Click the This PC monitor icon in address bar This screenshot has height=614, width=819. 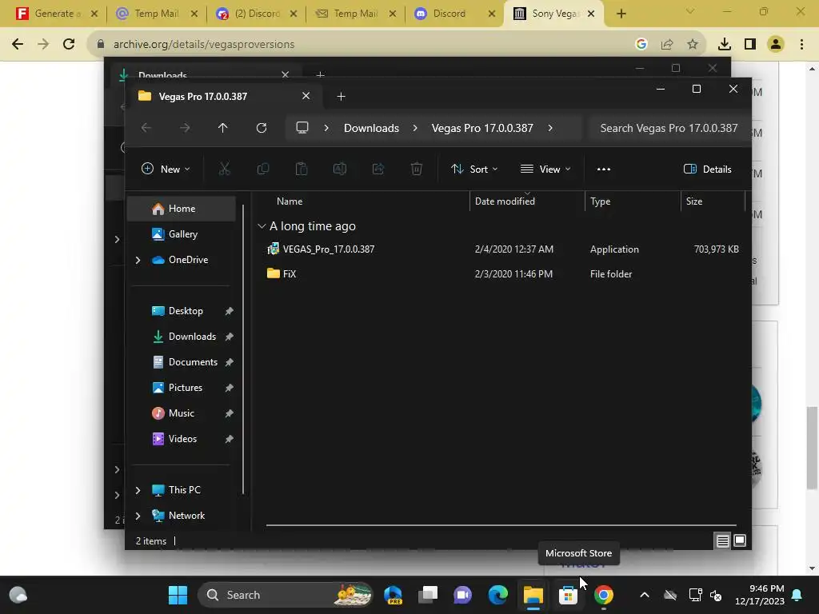pyautogui.click(x=302, y=127)
